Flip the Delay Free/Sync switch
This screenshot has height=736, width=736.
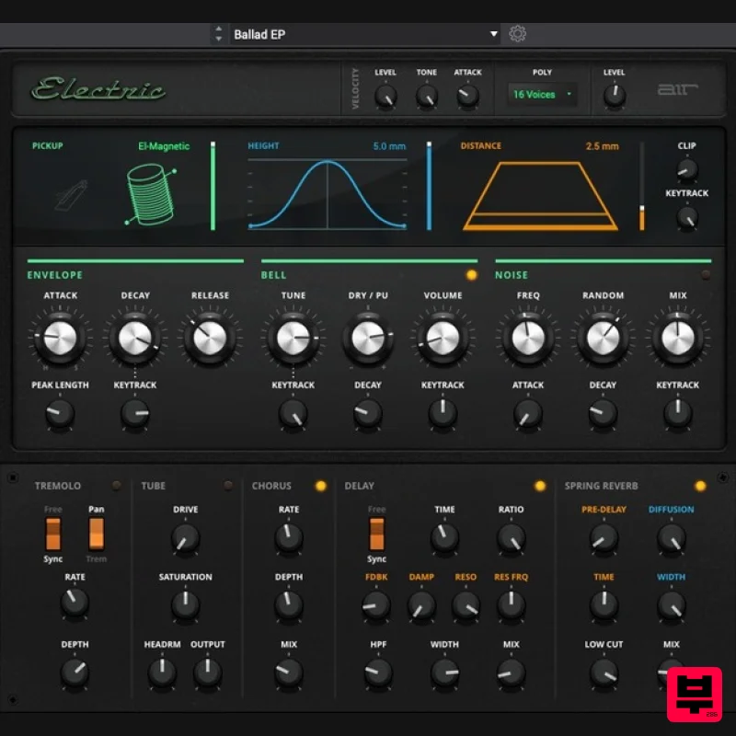coord(376,534)
